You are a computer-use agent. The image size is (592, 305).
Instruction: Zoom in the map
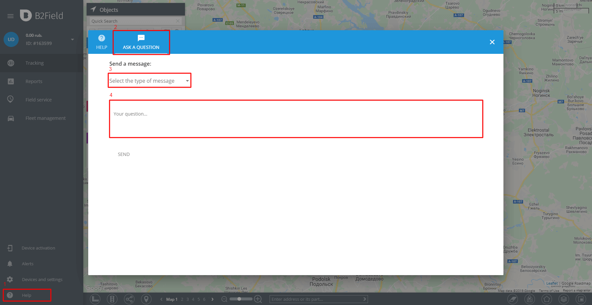coord(258,299)
